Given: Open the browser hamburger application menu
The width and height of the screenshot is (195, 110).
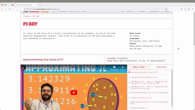Looking at the screenshot, I should click(193, 9).
